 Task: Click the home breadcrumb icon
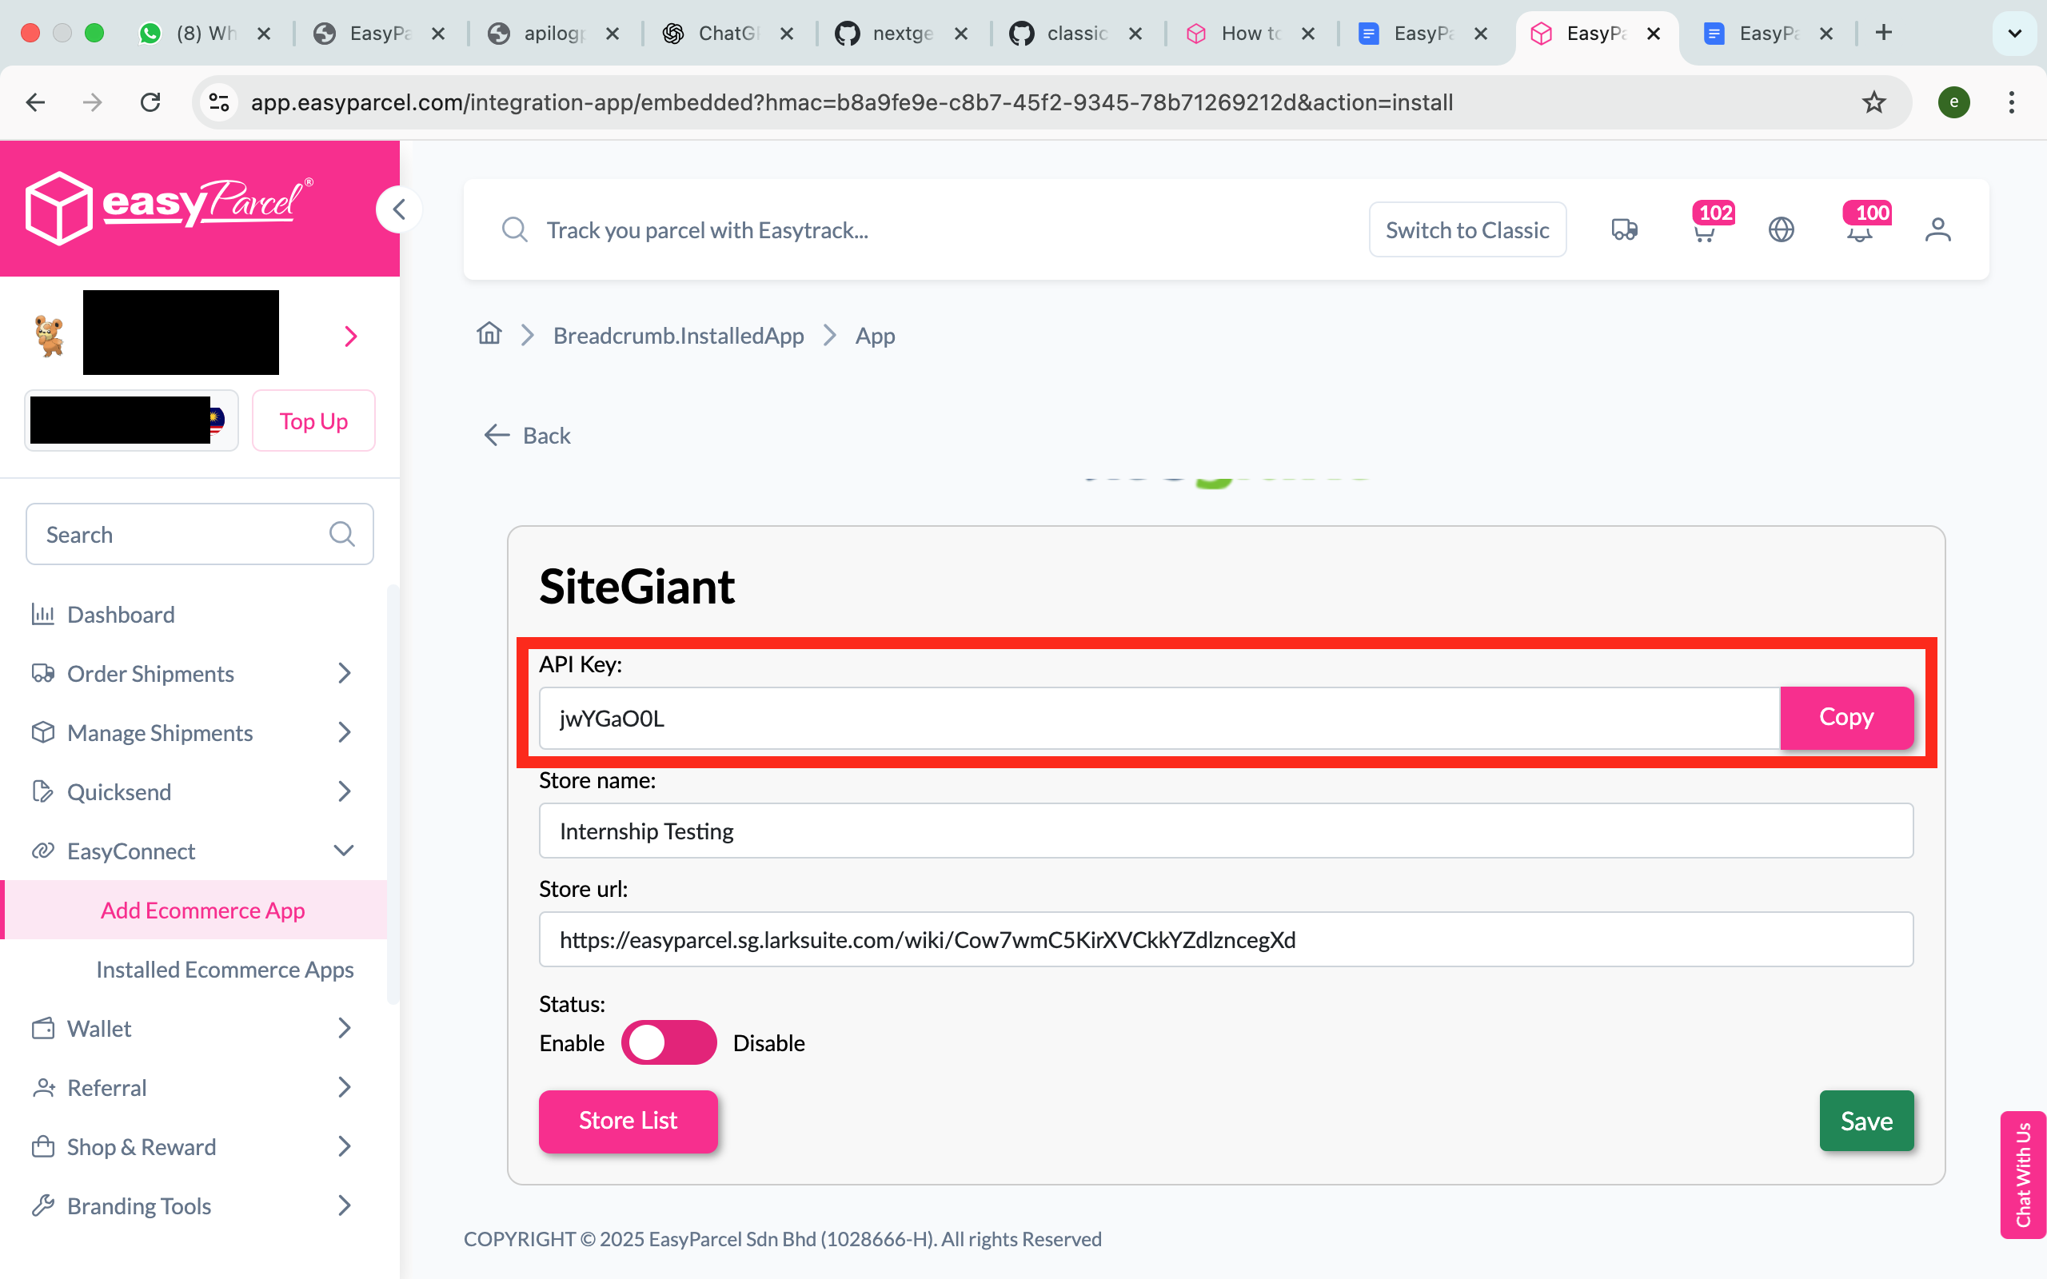pos(489,334)
